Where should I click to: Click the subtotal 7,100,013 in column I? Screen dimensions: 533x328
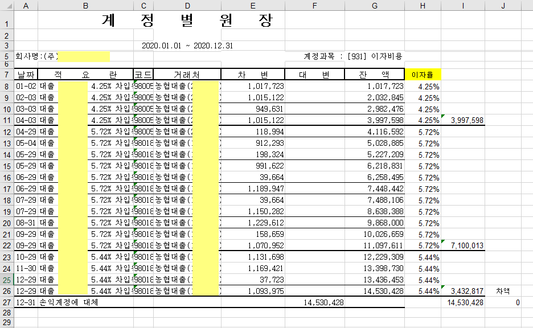click(x=463, y=245)
